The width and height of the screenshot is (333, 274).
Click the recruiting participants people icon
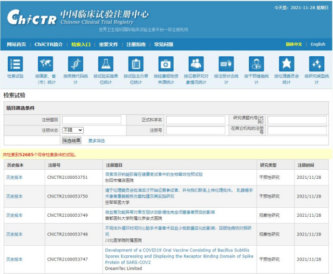(x=196, y=64)
